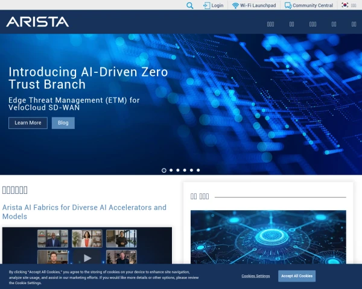
Task: Click hero headline Introducing AI-Driven Zero Trust Branch
Action: [x=88, y=78]
